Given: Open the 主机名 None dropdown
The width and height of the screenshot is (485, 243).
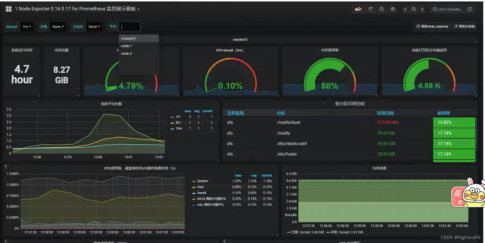Looking at the screenshot, I should tap(94, 27).
